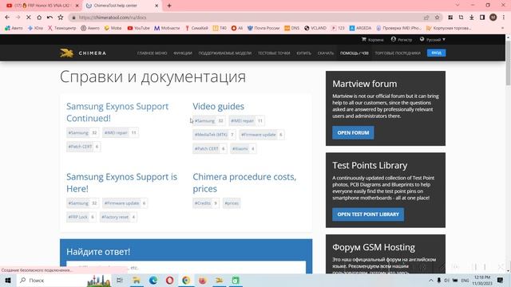The height and width of the screenshot is (287, 511).
Task: Click the Chimera logo
Action: tap(83, 53)
